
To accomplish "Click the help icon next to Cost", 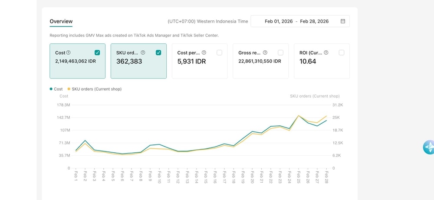I will pos(69,52).
